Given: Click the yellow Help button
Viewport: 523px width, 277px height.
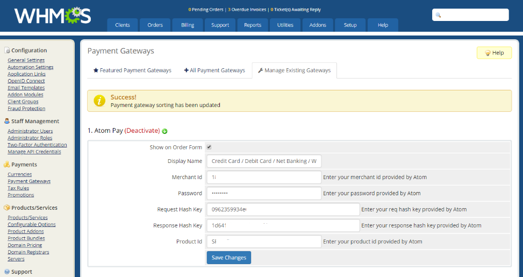Looking at the screenshot, I should [494, 53].
